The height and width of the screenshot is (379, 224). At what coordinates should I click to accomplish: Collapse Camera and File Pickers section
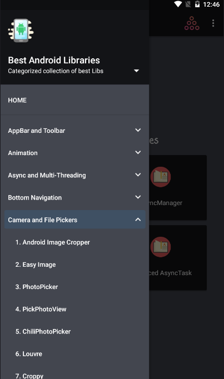pyautogui.click(x=138, y=220)
